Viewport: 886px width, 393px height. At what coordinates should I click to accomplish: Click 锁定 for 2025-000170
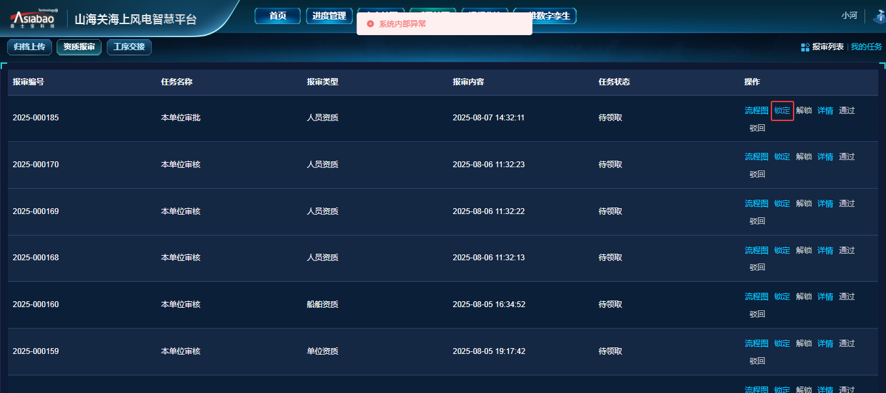(782, 157)
